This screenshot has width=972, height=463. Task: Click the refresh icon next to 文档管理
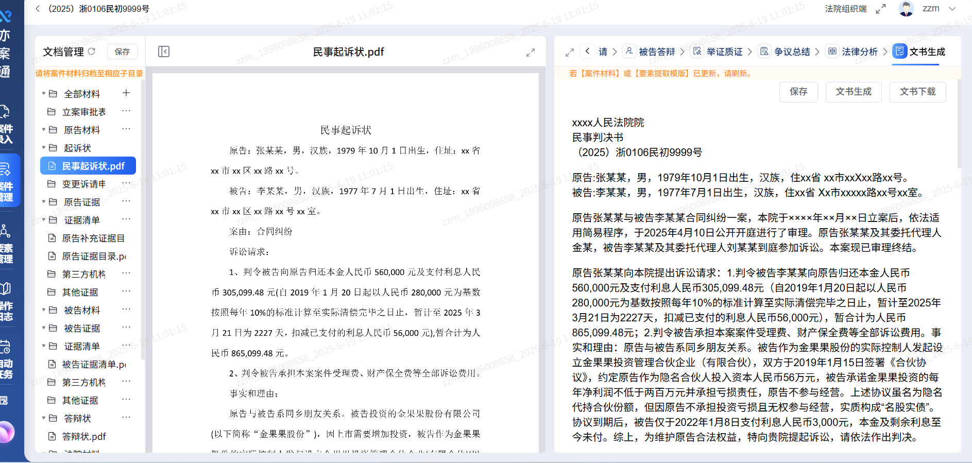92,52
